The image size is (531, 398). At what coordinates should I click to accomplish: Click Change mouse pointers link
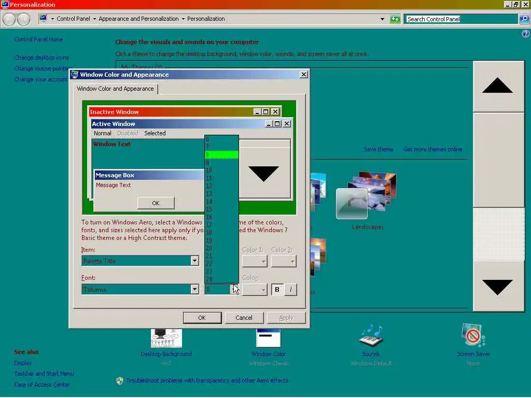(x=41, y=68)
